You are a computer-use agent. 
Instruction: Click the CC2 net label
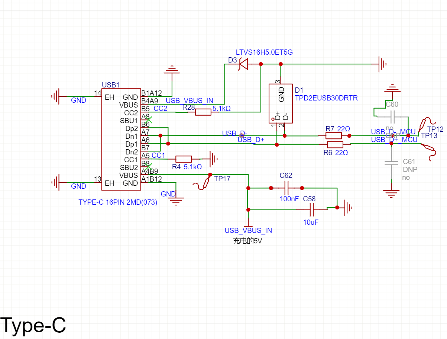click(161, 108)
